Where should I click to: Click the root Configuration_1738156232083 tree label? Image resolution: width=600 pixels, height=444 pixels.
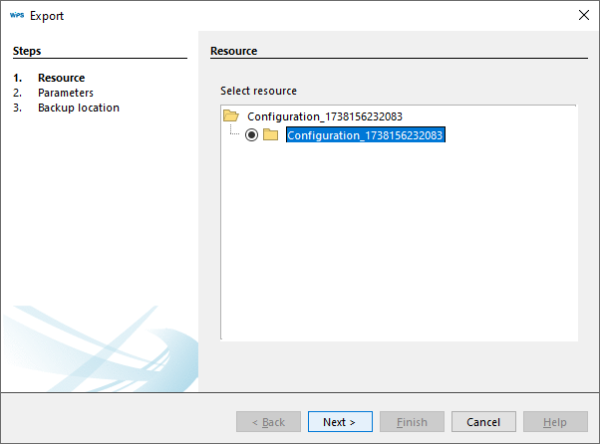pyautogui.click(x=324, y=116)
